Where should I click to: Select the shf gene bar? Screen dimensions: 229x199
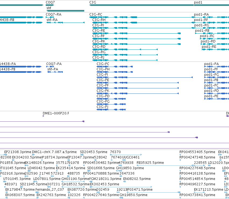pyautogui.click(x=65, y=11)
